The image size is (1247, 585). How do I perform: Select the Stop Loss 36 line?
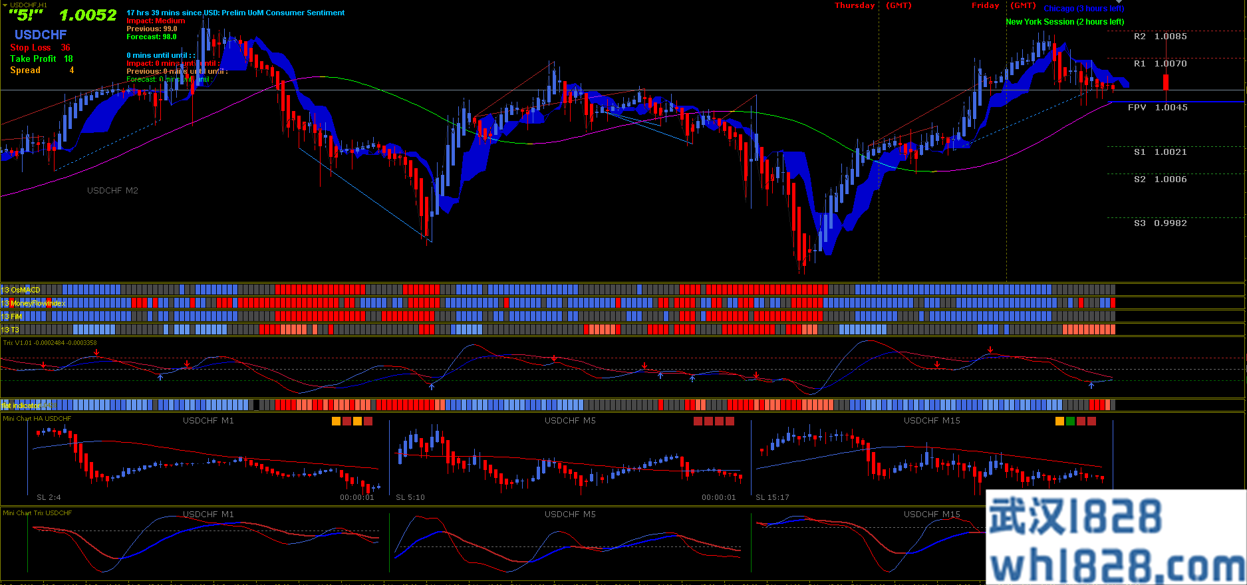pyautogui.click(x=40, y=47)
